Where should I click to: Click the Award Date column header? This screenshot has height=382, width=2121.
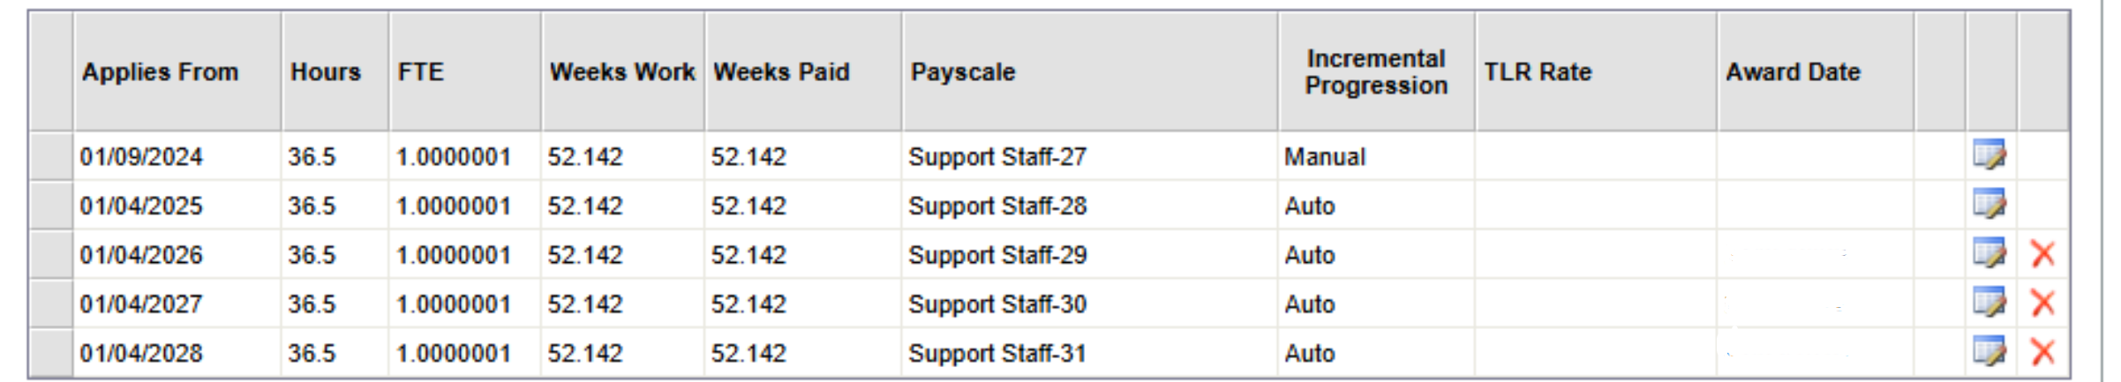1793,71
